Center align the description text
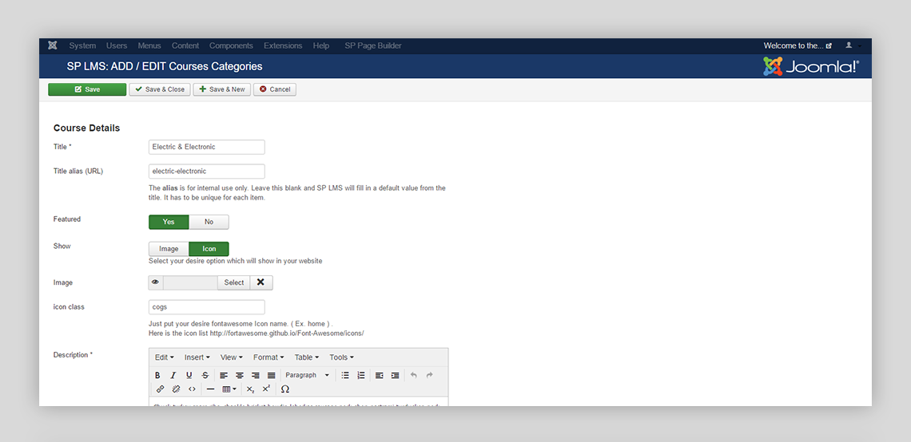Image resolution: width=911 pixels, height=442 pixels. click(239, 375)
